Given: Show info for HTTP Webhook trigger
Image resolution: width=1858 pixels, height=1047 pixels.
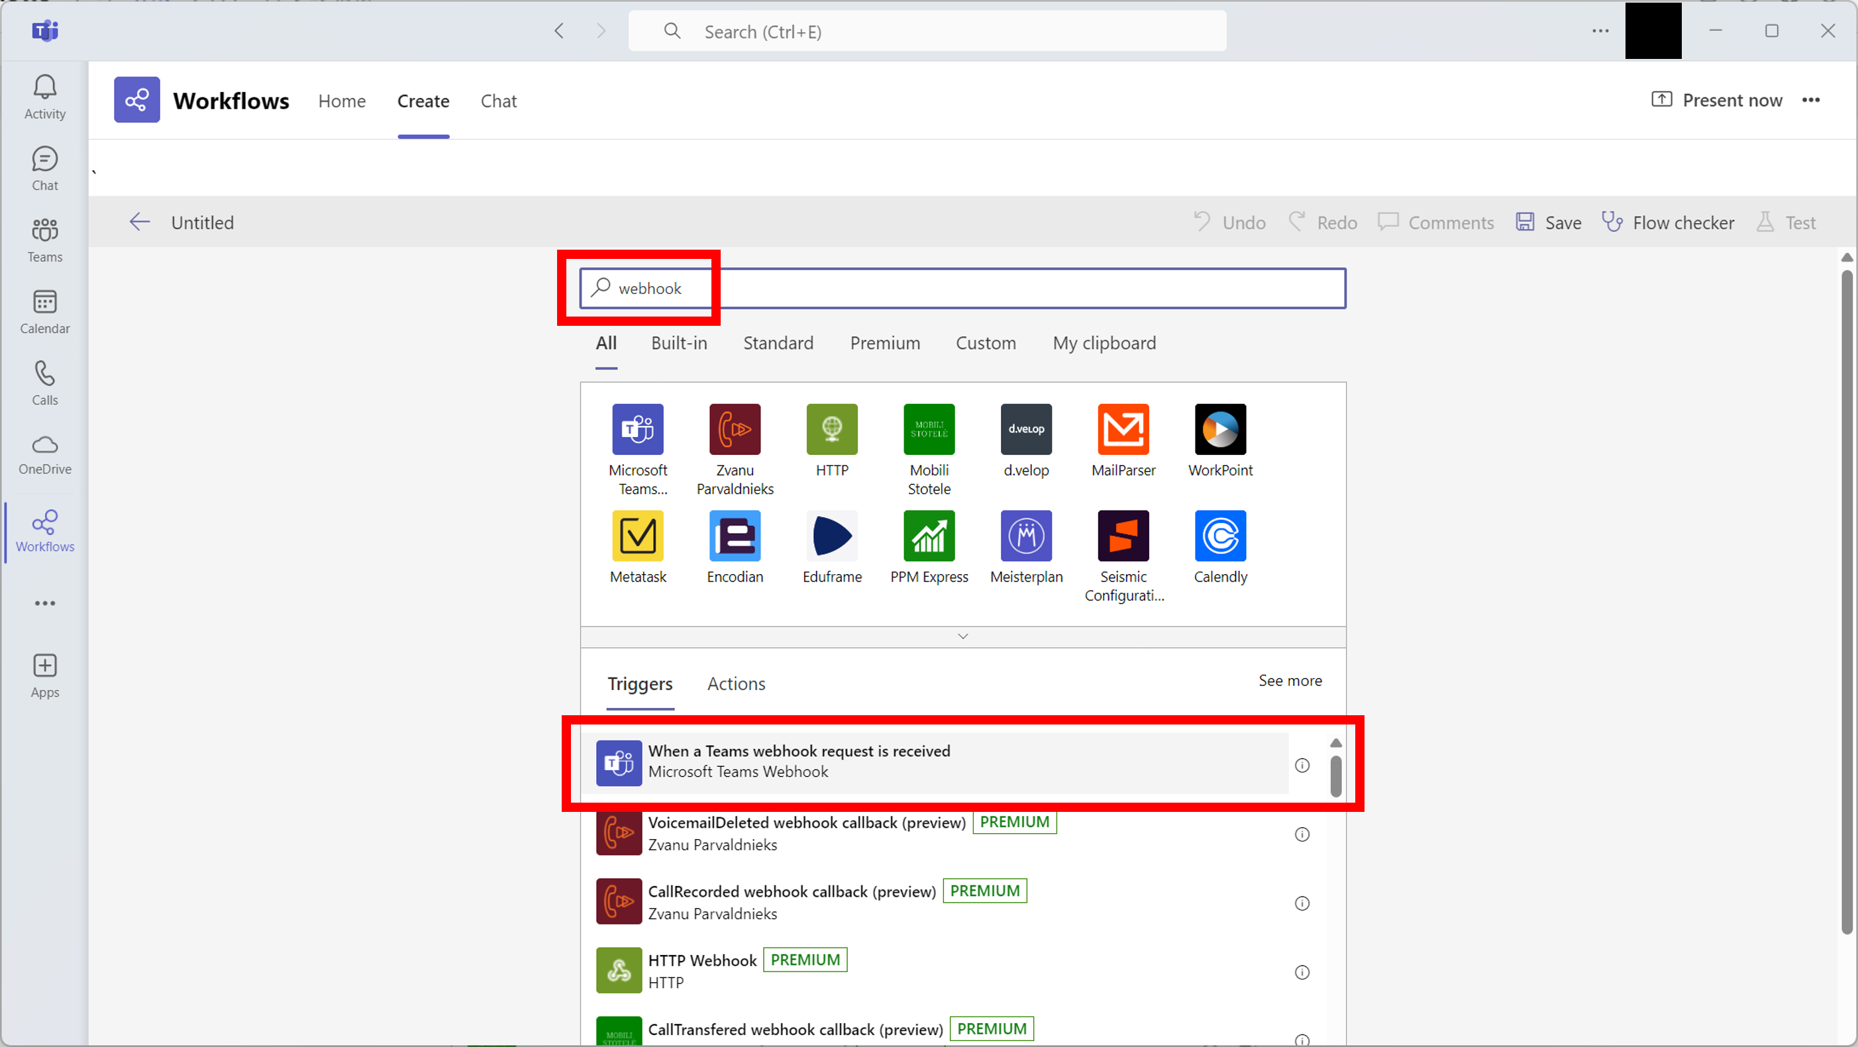Looking at the screenshot, I should click(1302, 972).
